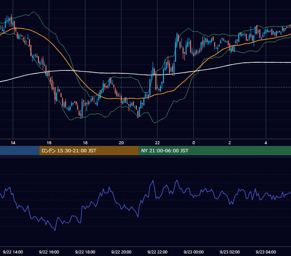Click the ロンドン 15:30-21:00 JST session bar
The width and height of the screenshot is (291, 256).
click(89, 151)
